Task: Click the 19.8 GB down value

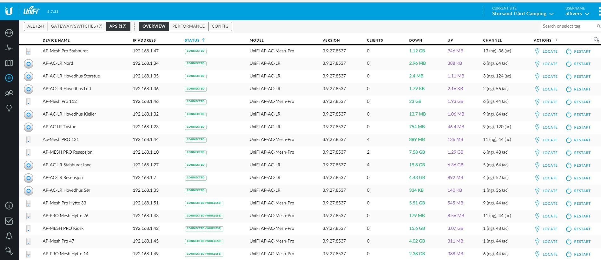Action: (x=417, y=165)
